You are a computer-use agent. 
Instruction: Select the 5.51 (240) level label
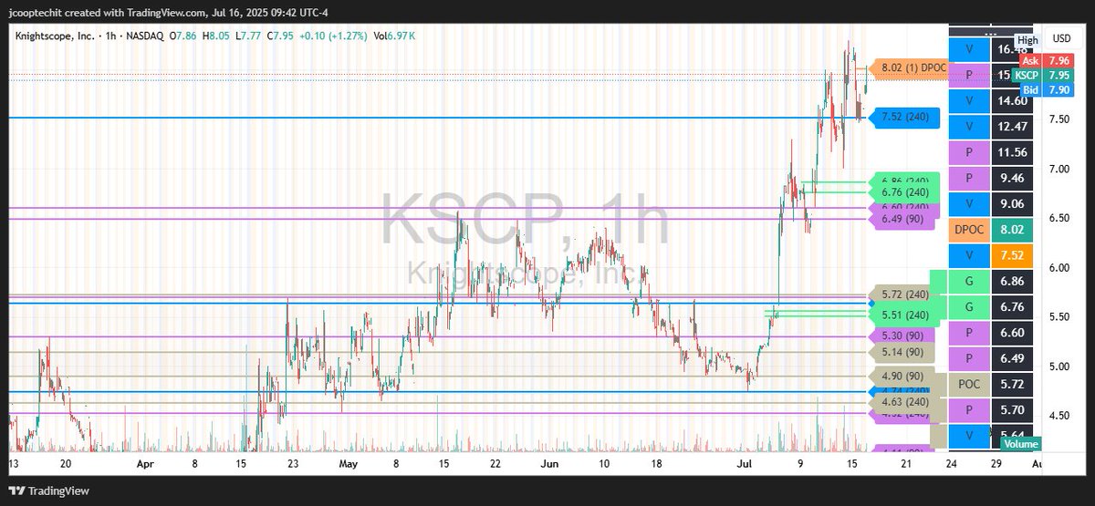[905, 315]
